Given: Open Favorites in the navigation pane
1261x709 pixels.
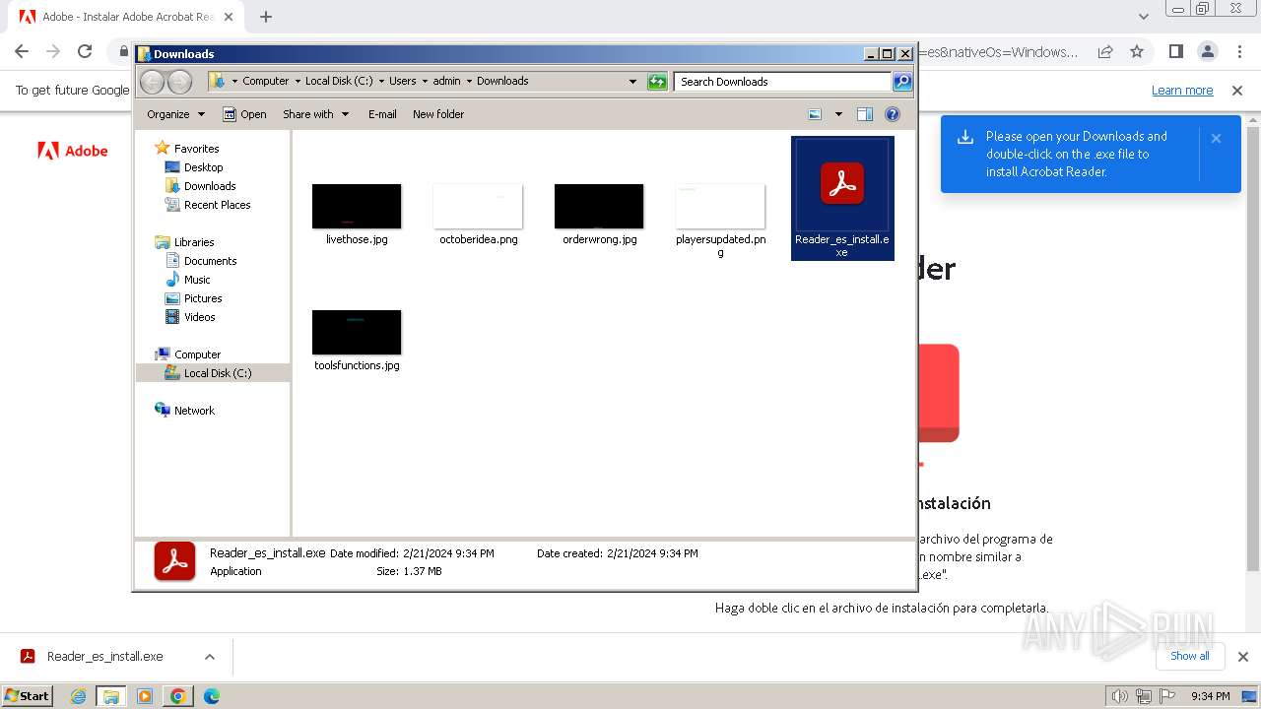Looking at the screenshot, I should tap(196, 149).
